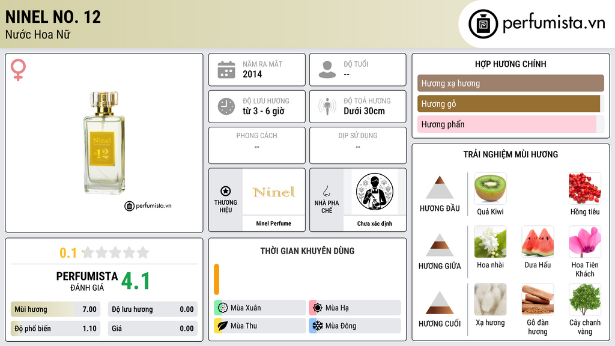Image resolution: width=615 pixels, height=346 pixels.
Task: Click the Mùa Đông snowflake icon
Action: [318, 326]
